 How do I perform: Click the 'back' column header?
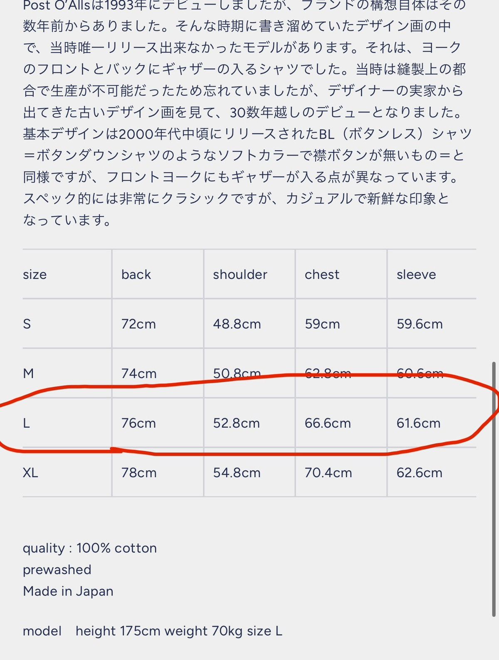click(x=136, y=274)
